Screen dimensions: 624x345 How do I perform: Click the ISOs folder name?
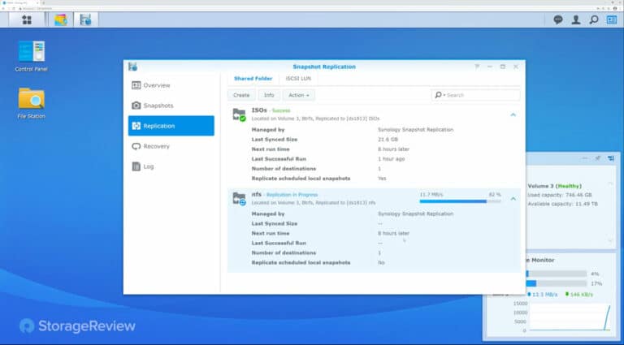[259, 110]
